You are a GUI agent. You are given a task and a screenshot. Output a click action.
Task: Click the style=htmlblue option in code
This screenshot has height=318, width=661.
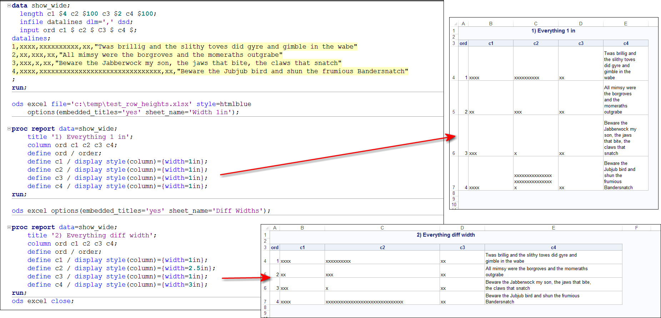coord(224,104)
